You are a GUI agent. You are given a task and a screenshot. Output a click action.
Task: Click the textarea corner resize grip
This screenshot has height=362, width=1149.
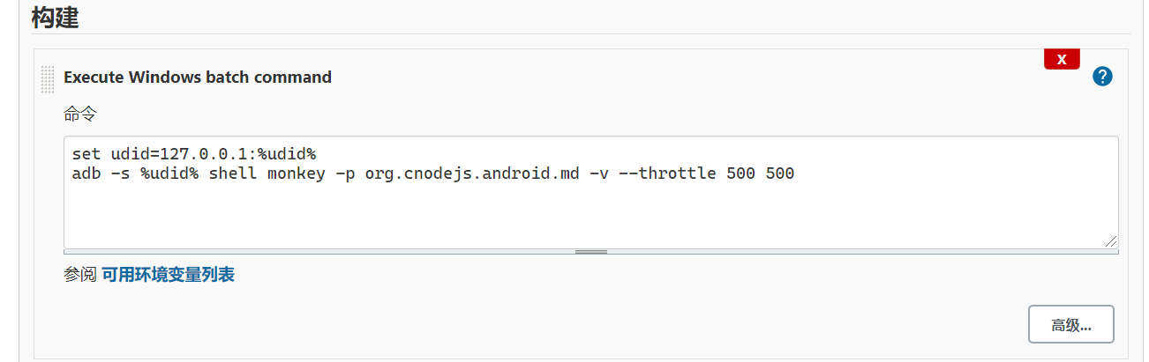(1110, 240)
